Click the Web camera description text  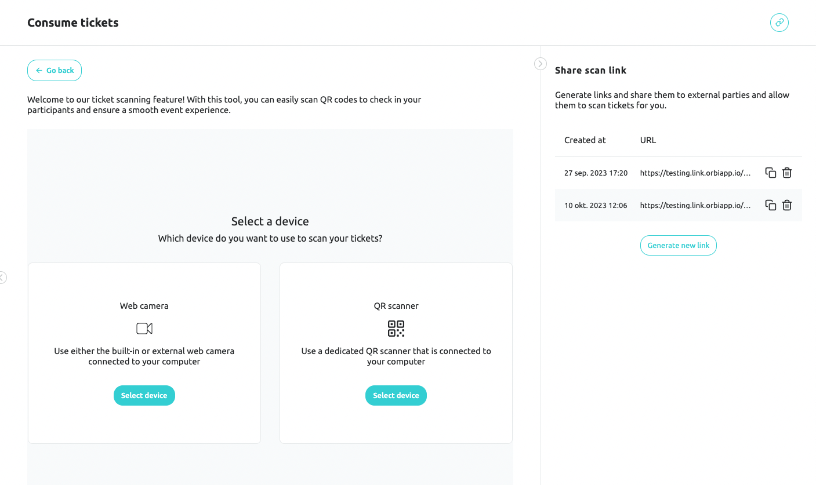[144, 356]
